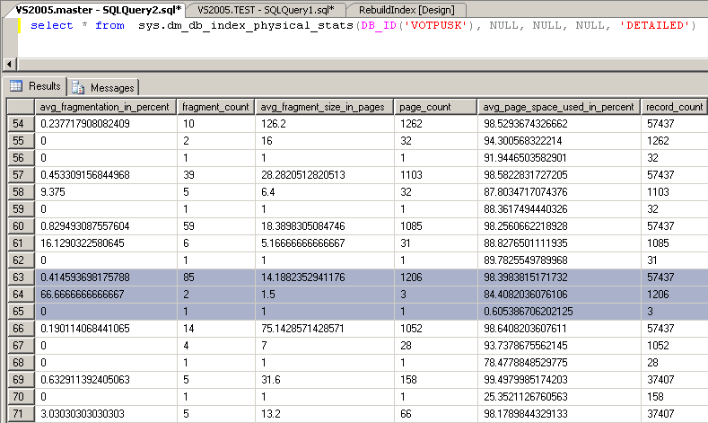Click the cell 0.453309156844968
708x423 pixels.
tap(106, 175)
